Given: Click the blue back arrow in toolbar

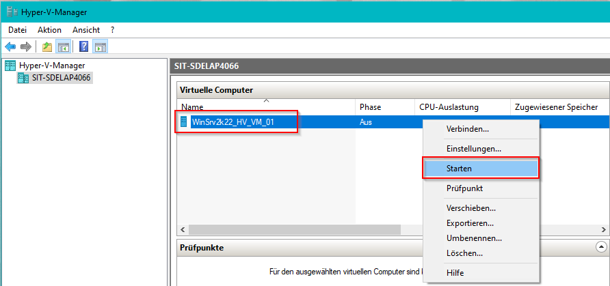Looking at the screenshot, I should pyautogui.click(x=10, y=47).
